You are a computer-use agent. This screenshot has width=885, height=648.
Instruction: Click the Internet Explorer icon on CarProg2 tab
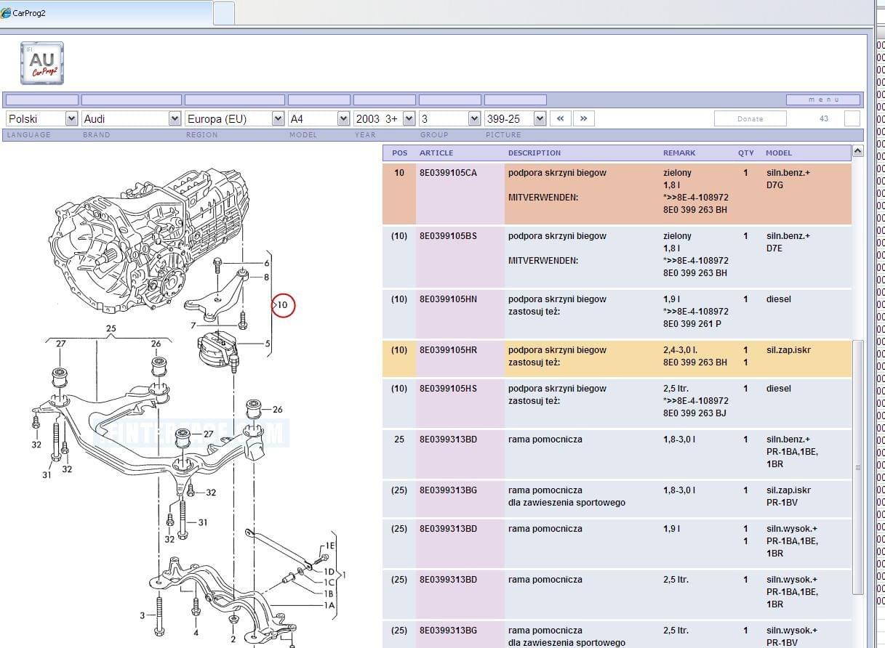click(x=6, y=13)
